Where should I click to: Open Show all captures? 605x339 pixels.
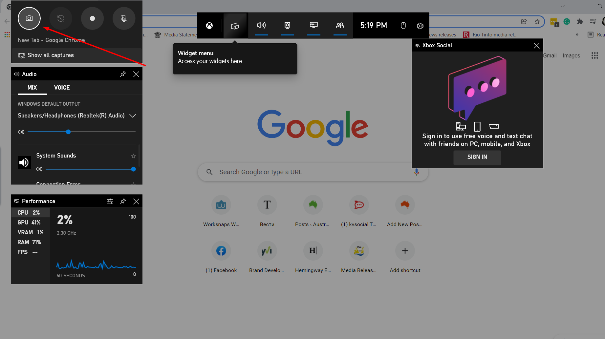tap(51, 55)
